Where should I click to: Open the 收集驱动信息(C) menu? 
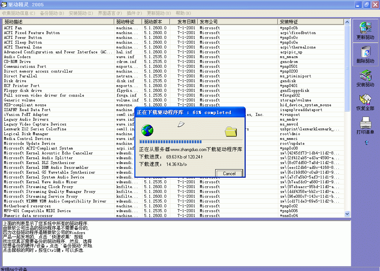[x=19, y=13]
